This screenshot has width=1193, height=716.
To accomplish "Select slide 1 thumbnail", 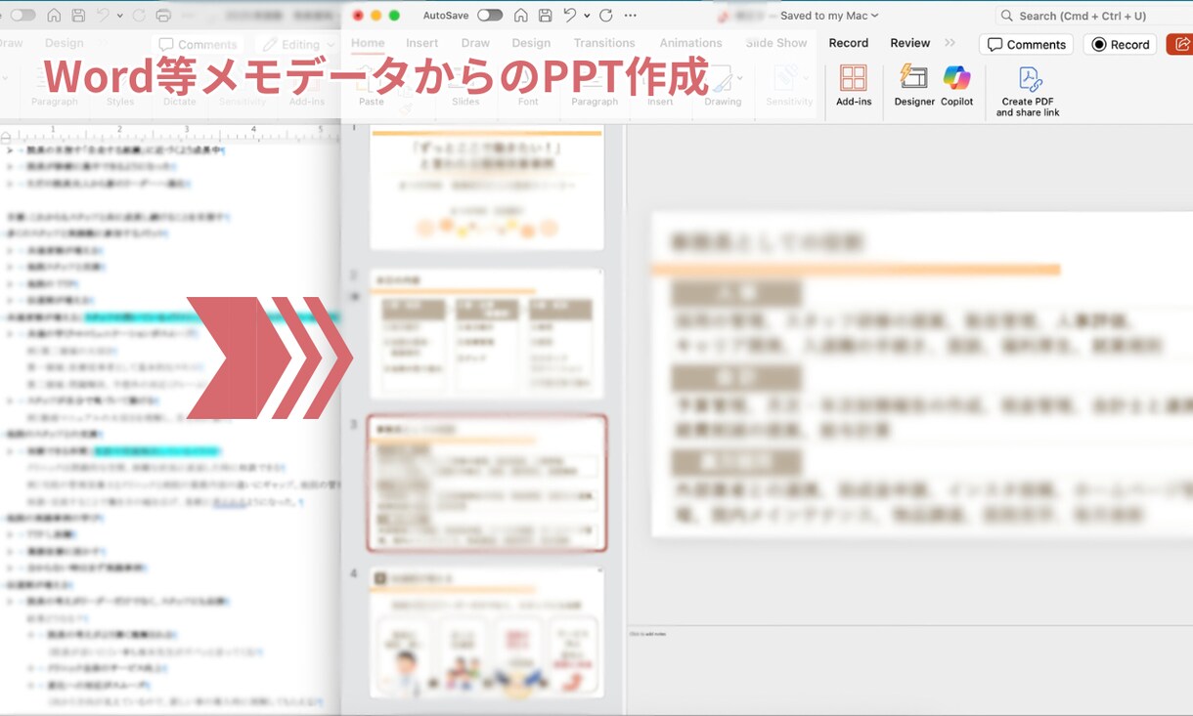I will click(487, 189).
